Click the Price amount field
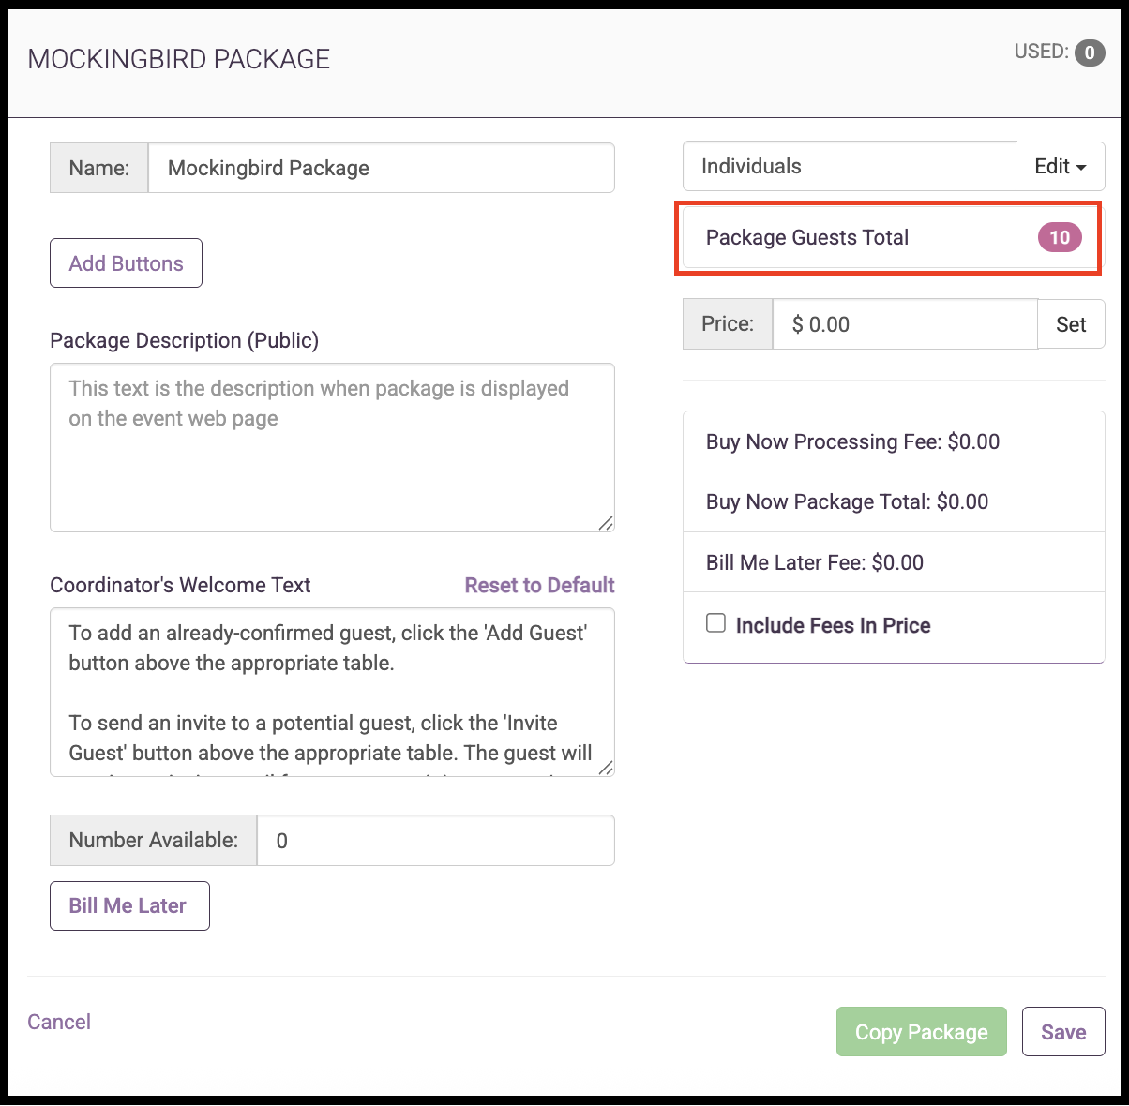 point(905,324)
